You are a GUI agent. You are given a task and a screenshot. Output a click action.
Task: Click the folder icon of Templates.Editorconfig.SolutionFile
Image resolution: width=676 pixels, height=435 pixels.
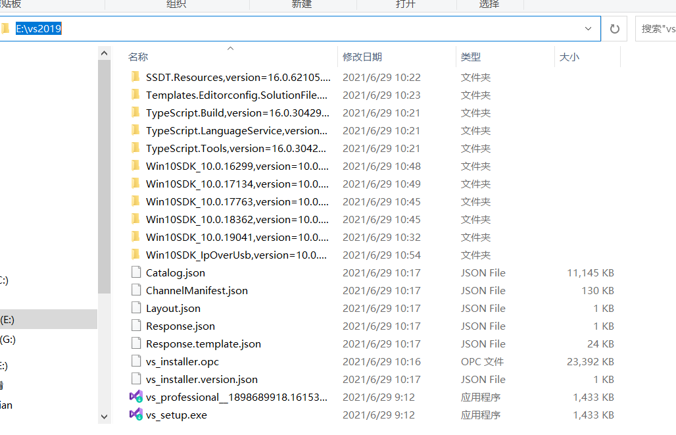[x=135, y=95]
